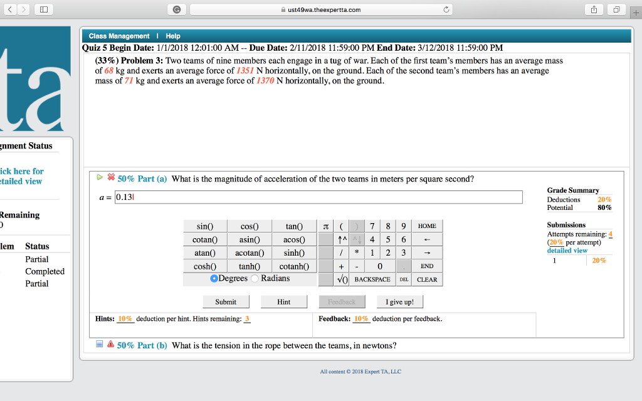Image resolution: width=642 pixels, height=401 pixels.
Task: Open the Safari tab overview
Action: coord(616,10)
